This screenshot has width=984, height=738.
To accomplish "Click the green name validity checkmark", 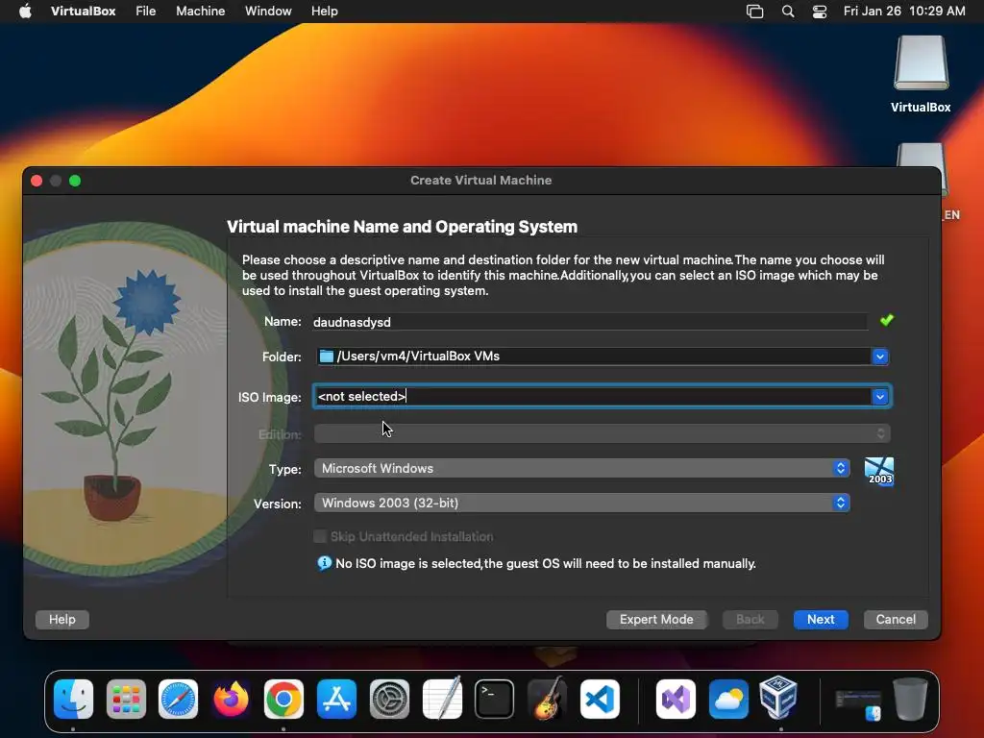I will (887, 321).
